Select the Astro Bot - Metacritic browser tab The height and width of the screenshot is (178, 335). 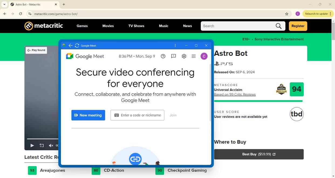point(34,4)
